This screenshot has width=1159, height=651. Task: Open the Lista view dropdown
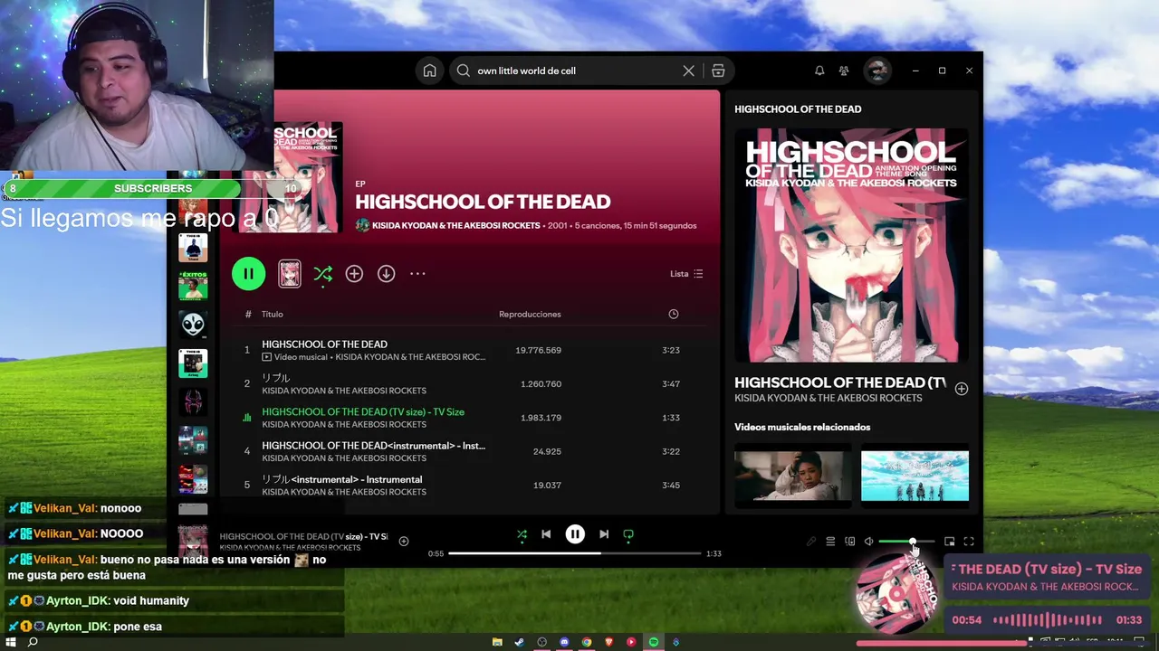(686, 274)
